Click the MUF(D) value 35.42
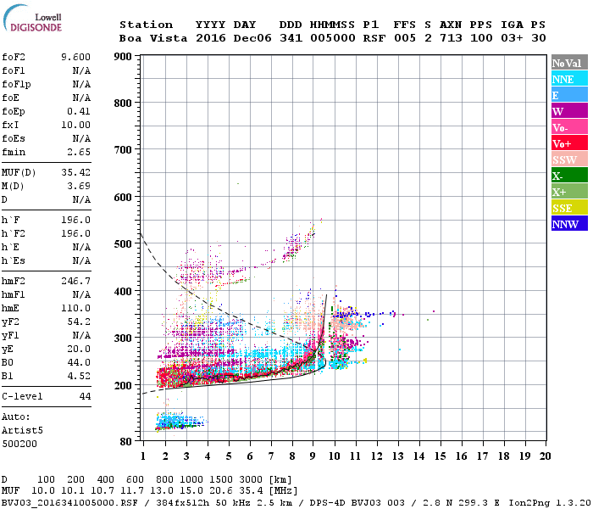Image resolution: width=593 pixels, height=509 pixels. (75, 172)
